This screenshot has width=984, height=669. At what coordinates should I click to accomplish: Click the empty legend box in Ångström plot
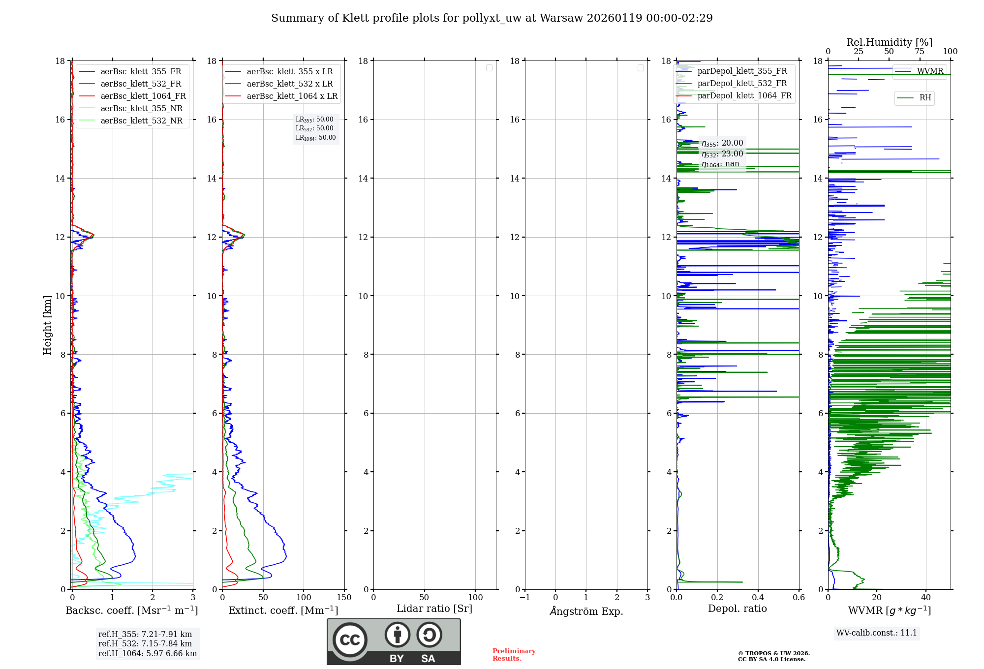[641, 68]
